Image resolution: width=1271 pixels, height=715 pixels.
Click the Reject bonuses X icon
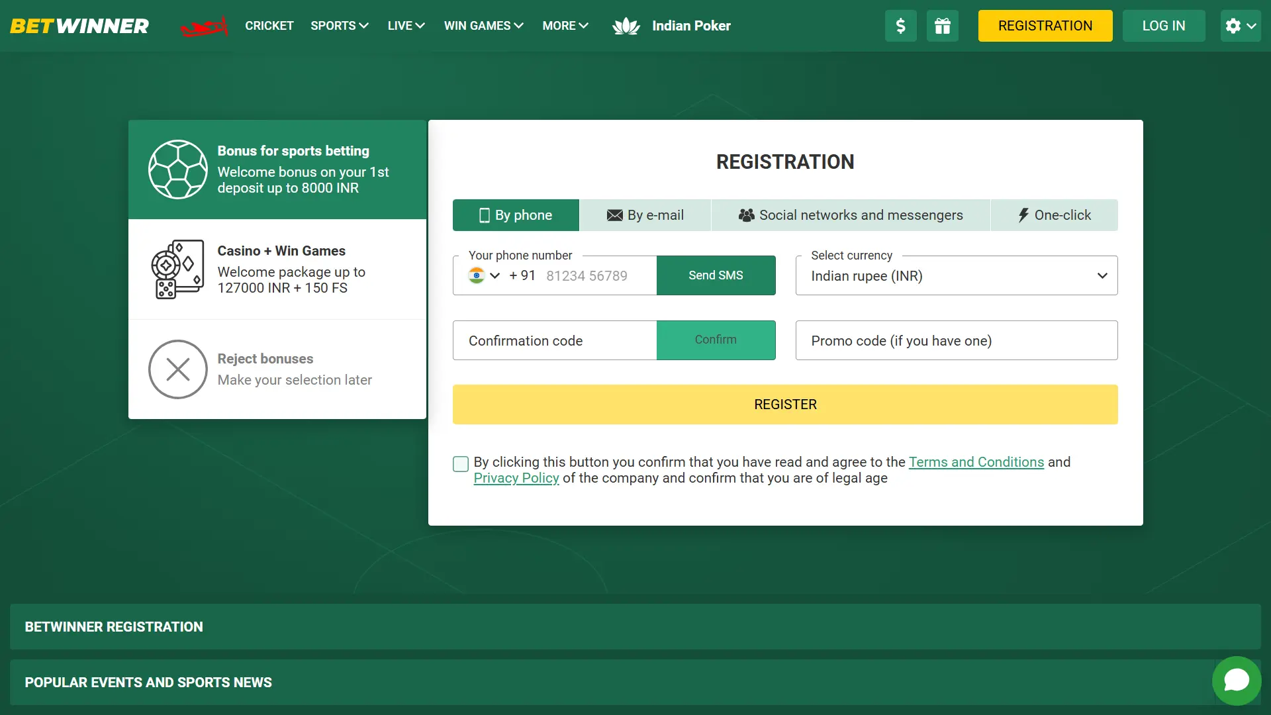[x=177, y=367]
